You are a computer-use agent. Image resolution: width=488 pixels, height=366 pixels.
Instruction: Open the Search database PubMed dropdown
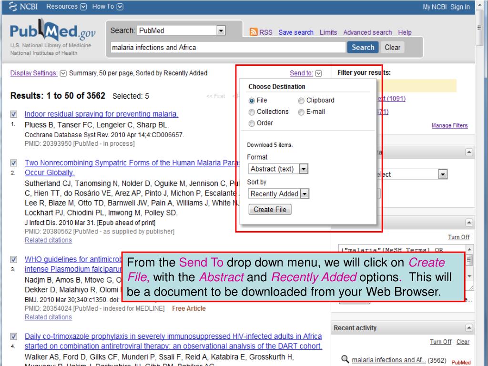pos(181,30)
